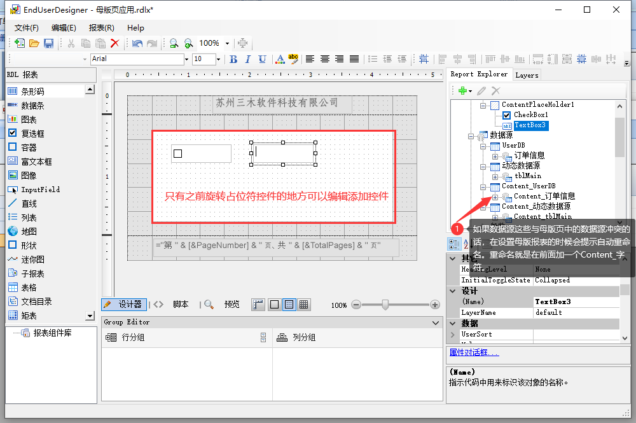The image size is (636, 423).
Task: Switch to no-grid display mode
Action: (x=275, y=305)
